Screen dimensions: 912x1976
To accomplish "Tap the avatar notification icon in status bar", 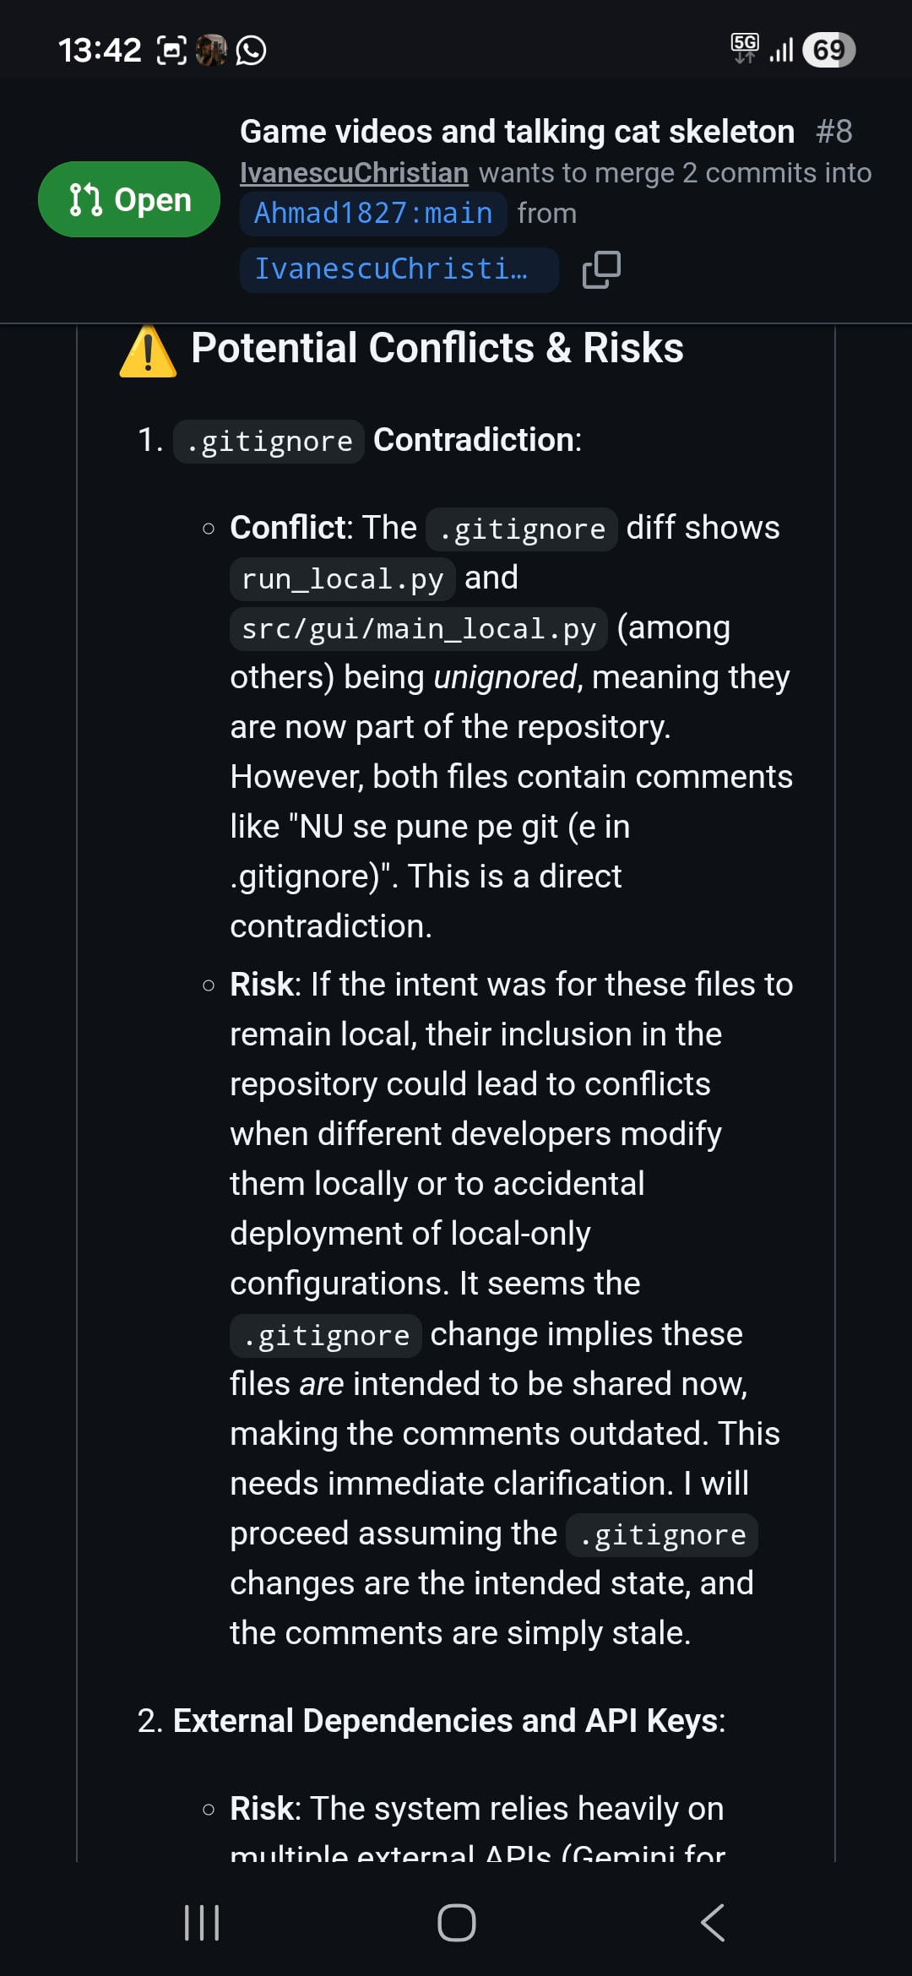I will pos(211,50).
